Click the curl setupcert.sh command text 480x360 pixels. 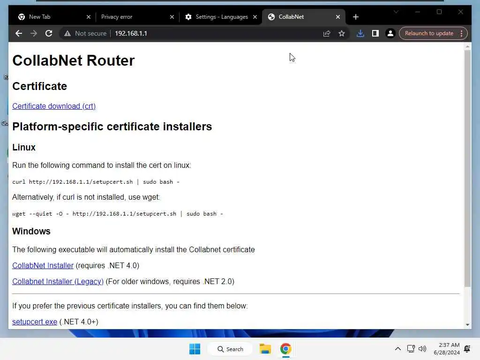(x=96, y=182)
